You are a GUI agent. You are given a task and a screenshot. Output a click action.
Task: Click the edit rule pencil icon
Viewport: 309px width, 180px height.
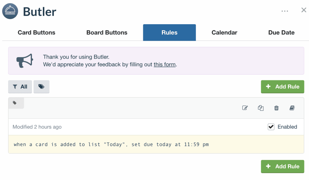coord(245,108)
